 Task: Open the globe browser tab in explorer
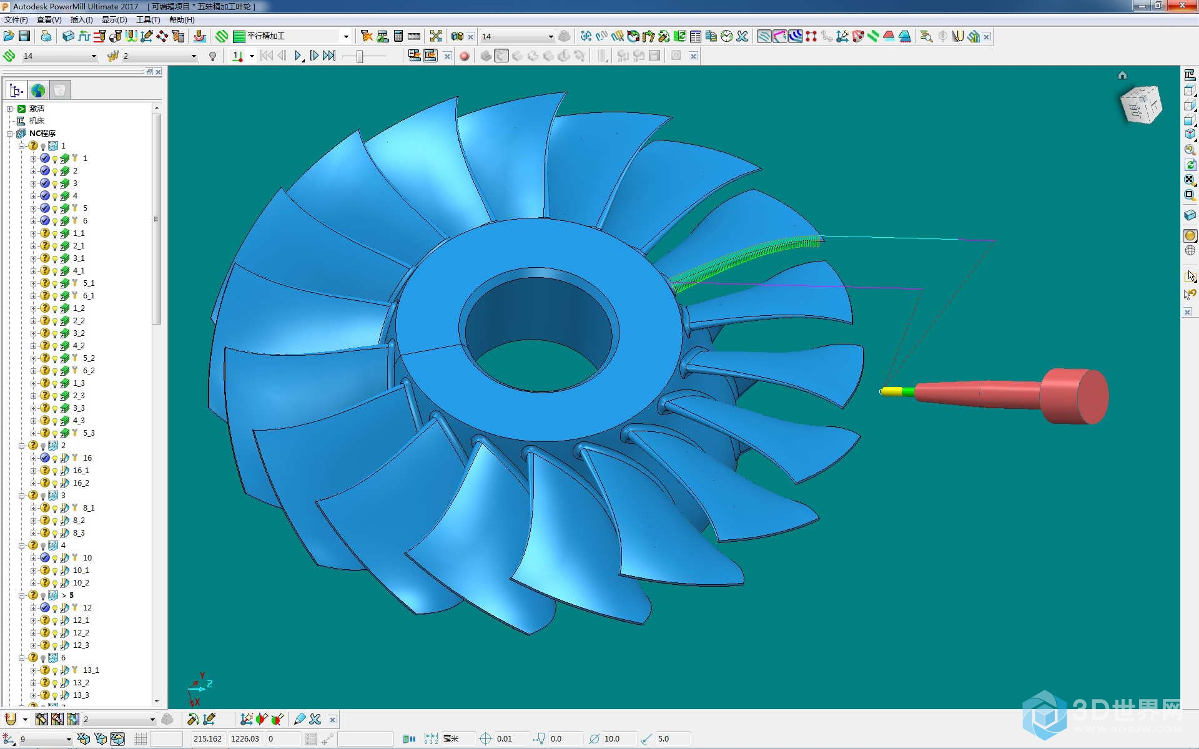click(x=38, y=91)
